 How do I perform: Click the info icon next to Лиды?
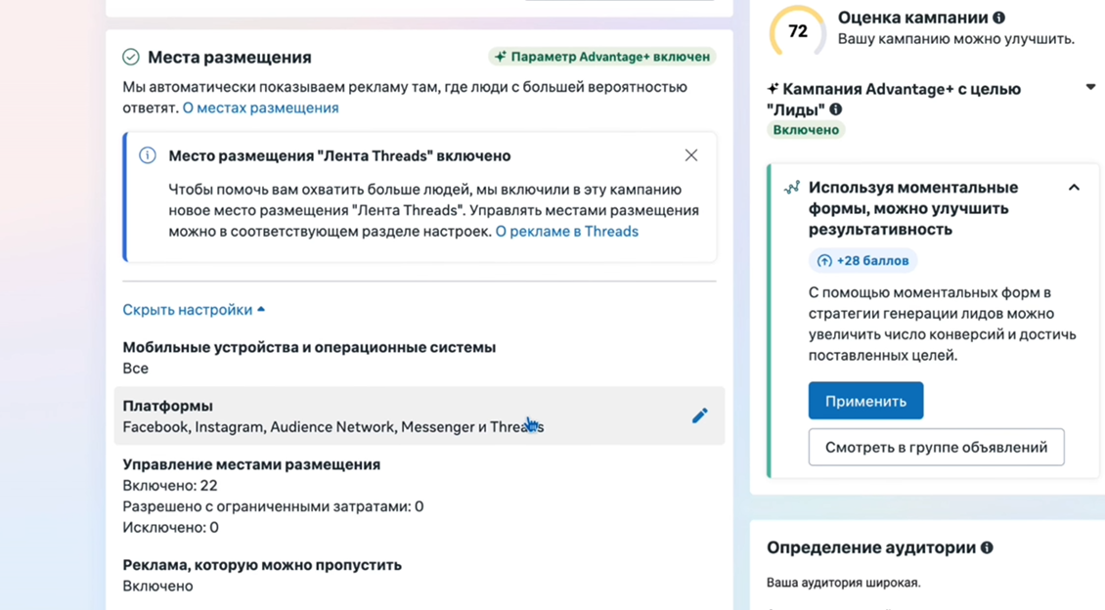tap(835, 109)
